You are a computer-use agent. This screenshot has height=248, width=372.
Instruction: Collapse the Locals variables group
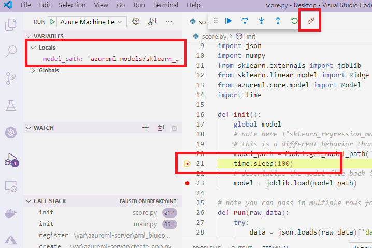[34, 48]
